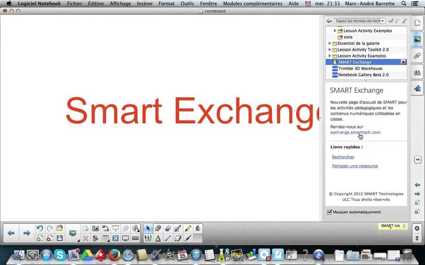Save the file with the floppy disk icon
The width and height of the screenshot is (425, 265).
pyautogui.click(x=60, y=238)
